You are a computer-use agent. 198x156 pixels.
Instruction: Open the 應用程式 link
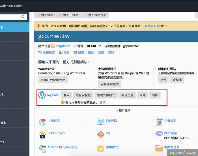pyautogui.click(x=112, y=147)
